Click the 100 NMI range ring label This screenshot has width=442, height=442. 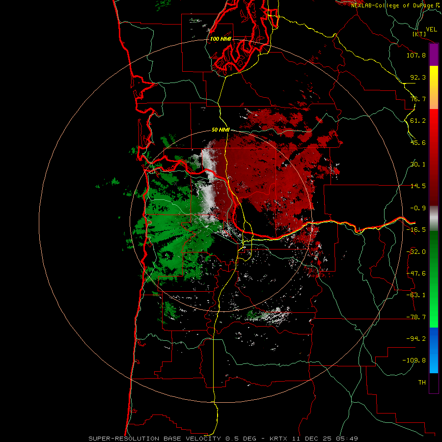click(221, 39)
